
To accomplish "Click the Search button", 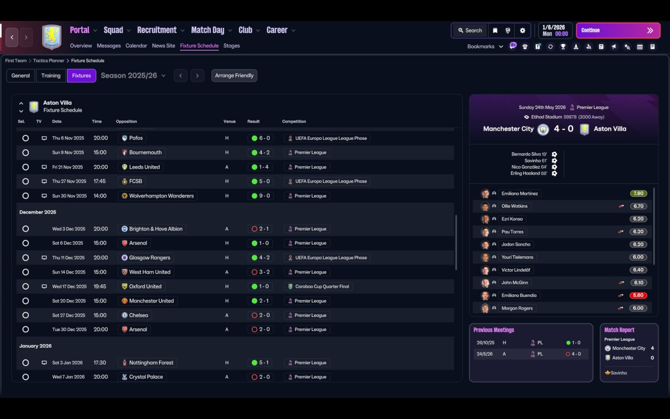I will (x=470, y=30).
